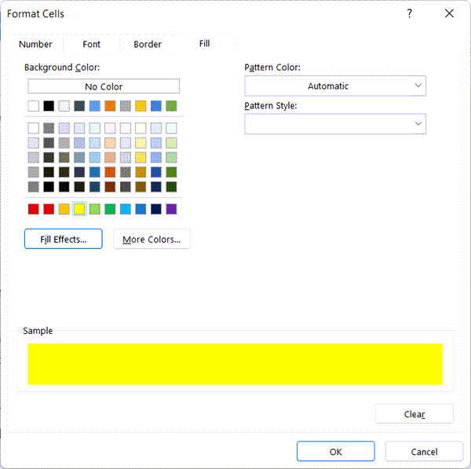Viewport: 471px width, 469px height.
Task: Expand the Pattern Color dropdown
Action: [335, 86]
